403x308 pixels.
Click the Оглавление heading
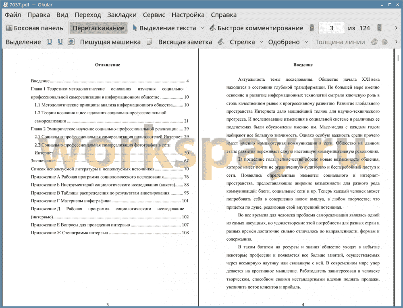coord(108,65)
